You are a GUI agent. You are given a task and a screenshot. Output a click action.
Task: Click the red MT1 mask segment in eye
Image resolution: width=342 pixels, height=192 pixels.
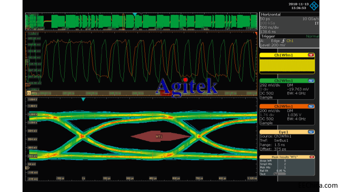(x=160, y=137)
